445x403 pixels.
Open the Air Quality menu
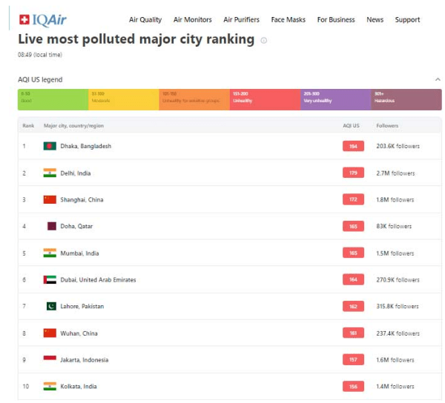[x=145, y=20]
